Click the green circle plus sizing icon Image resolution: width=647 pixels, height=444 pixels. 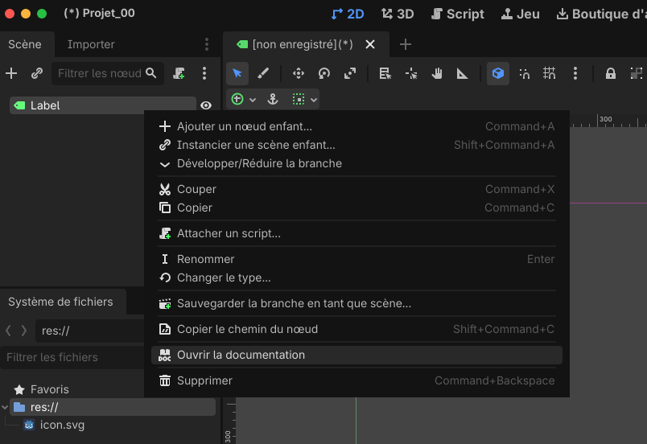[x=237, y=99]
